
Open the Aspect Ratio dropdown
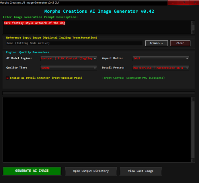pyautogui.click(x=161, y=58)
